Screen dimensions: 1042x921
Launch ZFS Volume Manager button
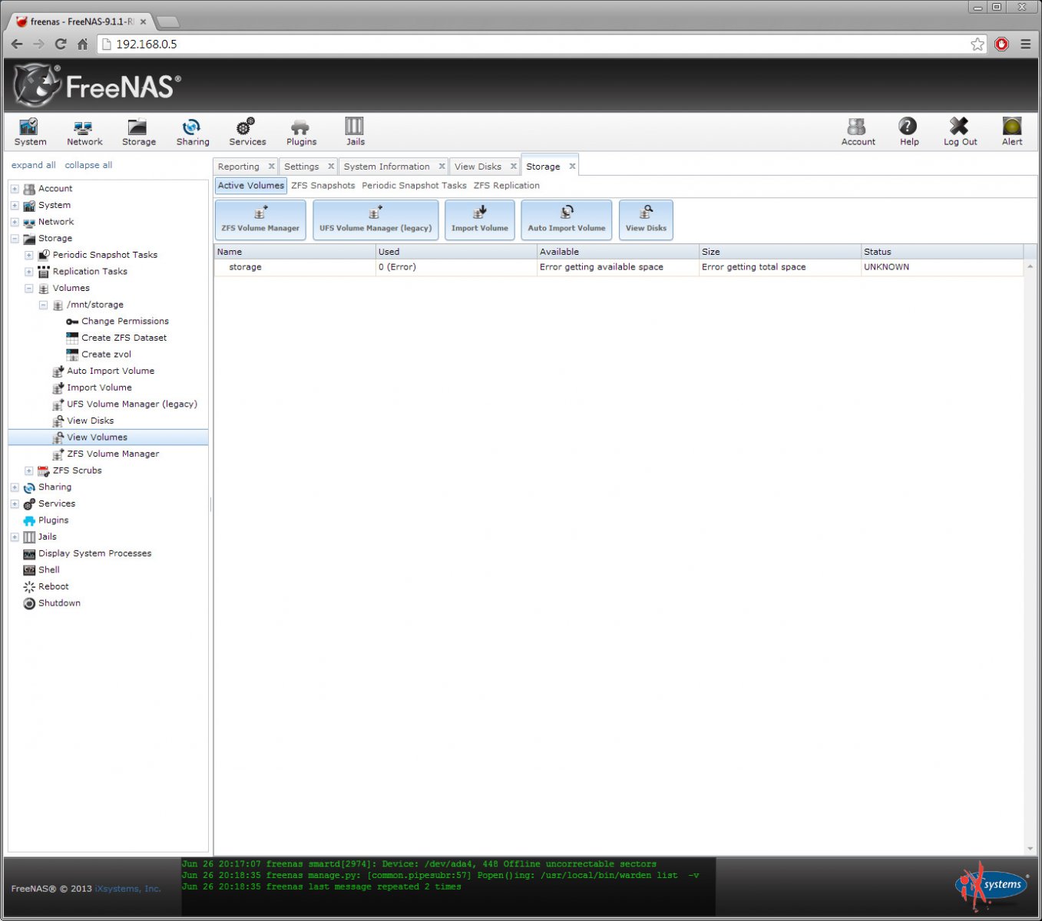[260, 220]
